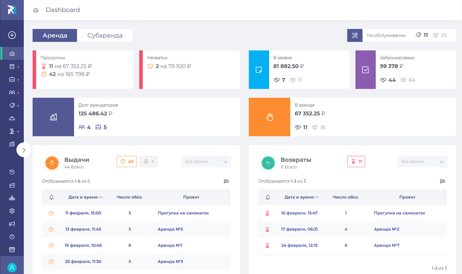The width and height of the screenshot is (462, 274).
Task: Open the price tag inventory icon
Action: (x=12, y=105)
